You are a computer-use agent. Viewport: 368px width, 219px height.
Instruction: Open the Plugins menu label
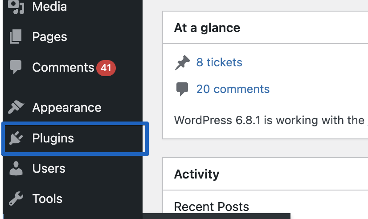53,138
